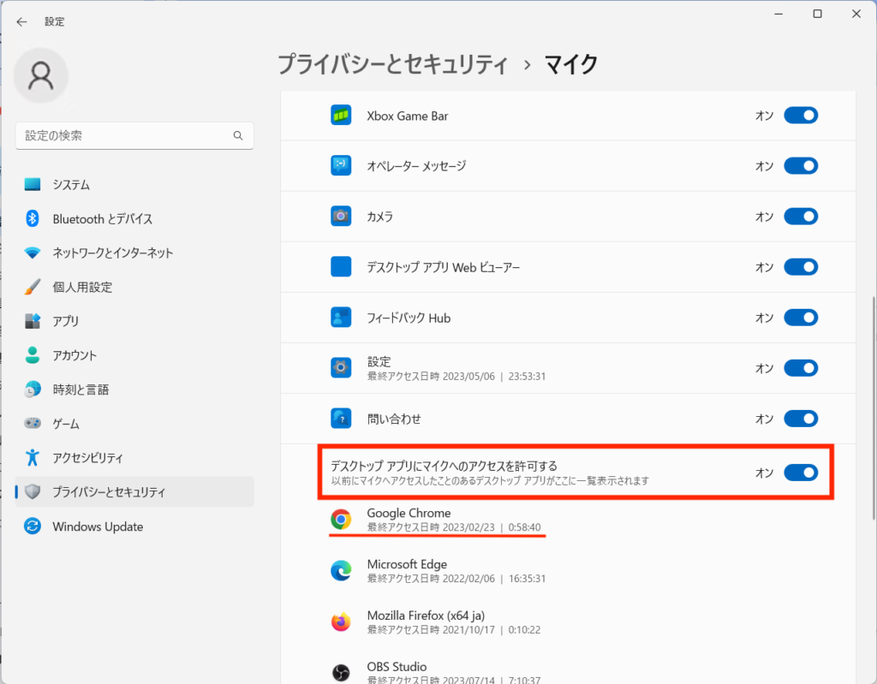Click the Microsoft Edge icon
The image size is (877, 684).
tap(341, 571)
